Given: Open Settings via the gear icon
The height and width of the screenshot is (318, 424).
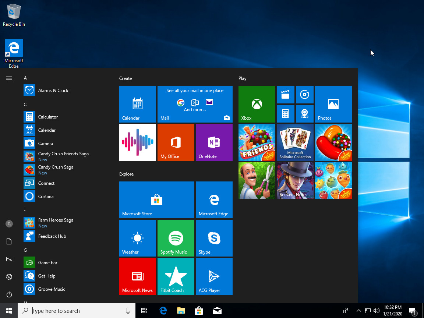Looking at the screenshot, I should tap(9, 277).
